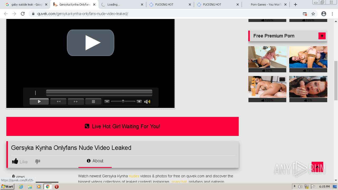
Task: Select the 'Gersyka Kynha Onlyfans' tab
Action: [74, 4]
